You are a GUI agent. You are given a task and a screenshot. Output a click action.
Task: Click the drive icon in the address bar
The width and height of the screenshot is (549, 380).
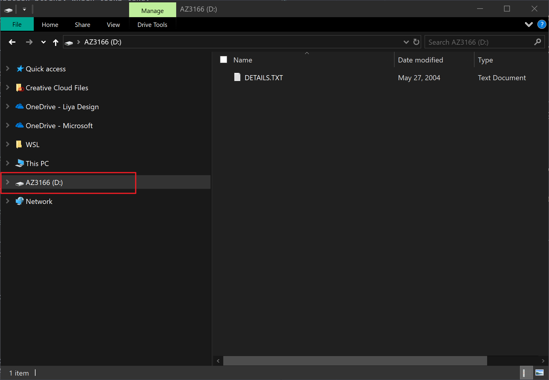69,43
